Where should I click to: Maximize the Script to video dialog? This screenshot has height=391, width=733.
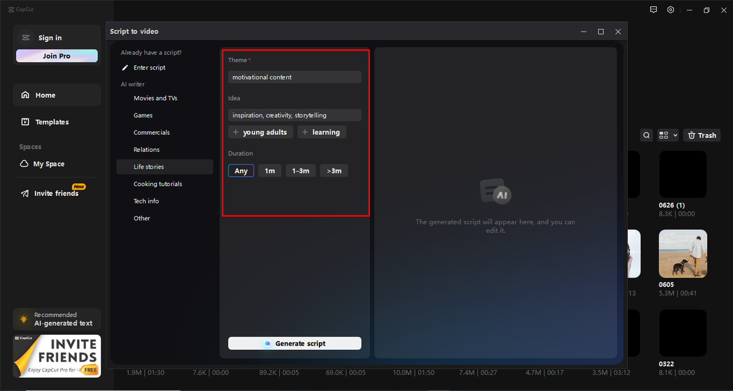coord(601,31)
